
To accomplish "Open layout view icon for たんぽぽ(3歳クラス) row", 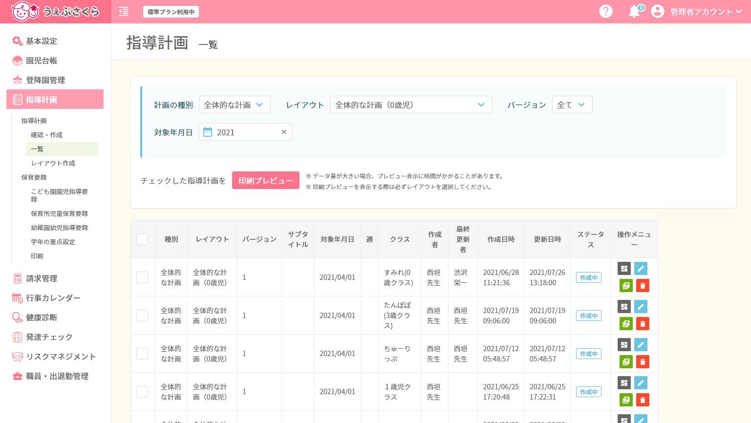I will (624, 306).
